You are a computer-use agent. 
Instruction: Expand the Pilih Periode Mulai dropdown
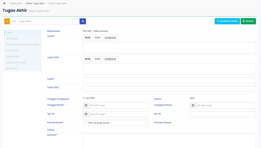click(116, 123)
